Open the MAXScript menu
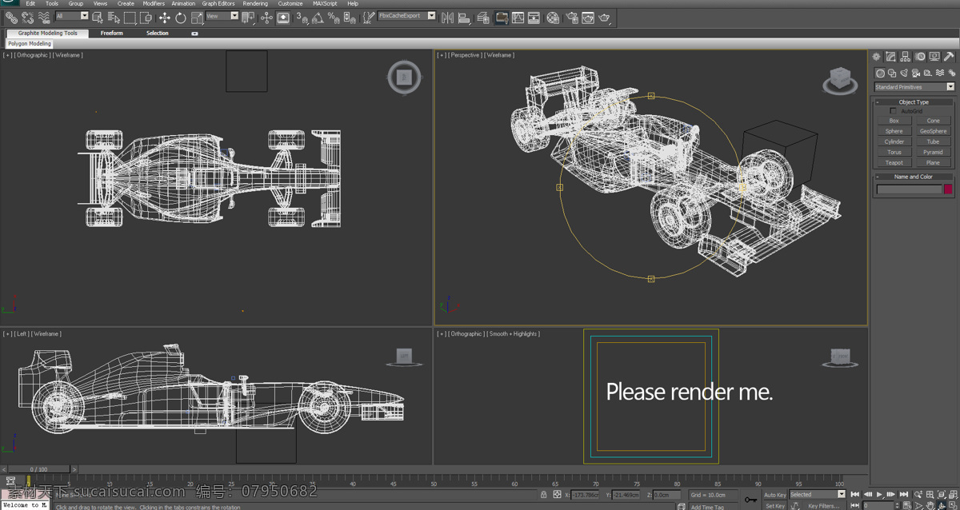Viewport: 960px width, 510px height. (x=325, y=4)
